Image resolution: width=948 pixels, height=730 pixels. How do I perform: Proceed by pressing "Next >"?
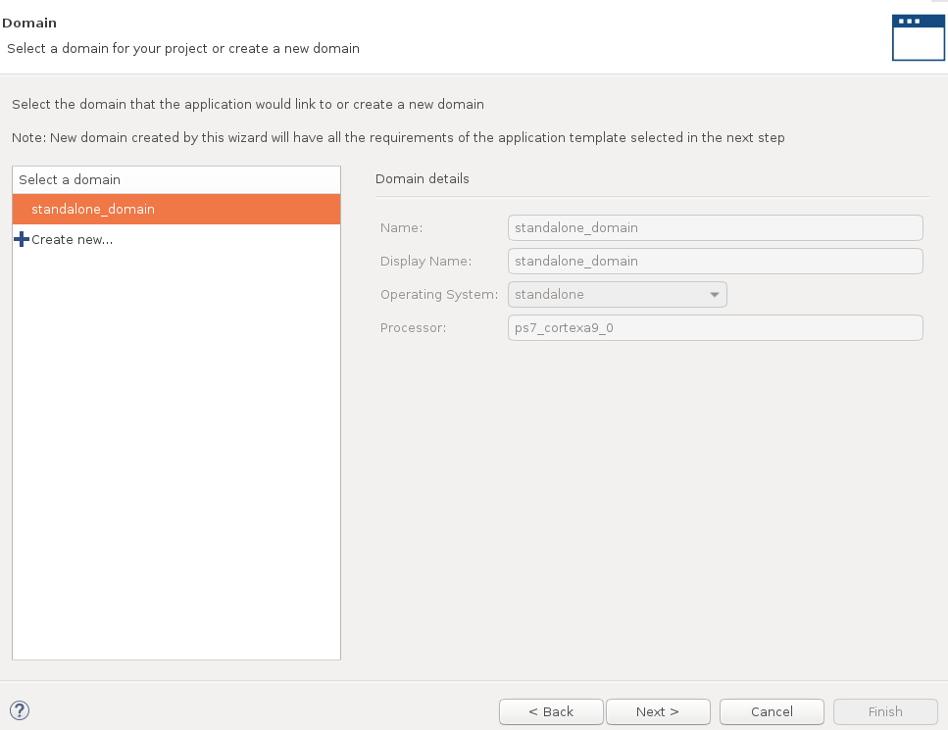click(657, 711)
